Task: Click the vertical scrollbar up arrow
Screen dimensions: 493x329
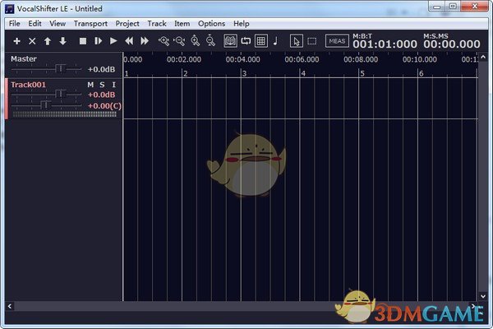Action: click(483, 58)
